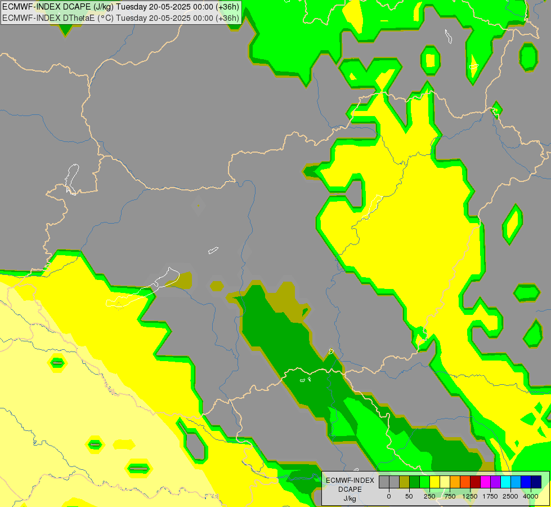Click the legend value "250"
Screen dimensions: 551x507
(429, 496)
